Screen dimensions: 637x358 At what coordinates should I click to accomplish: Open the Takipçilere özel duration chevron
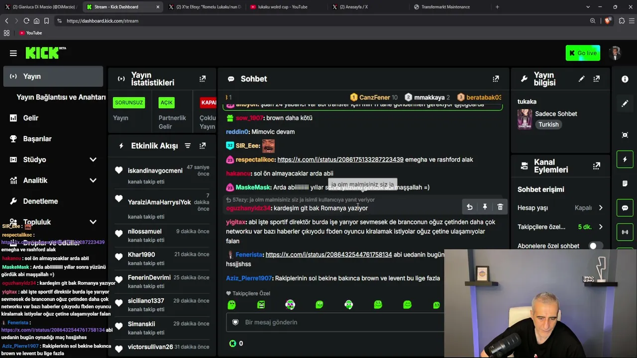point(601,227)
